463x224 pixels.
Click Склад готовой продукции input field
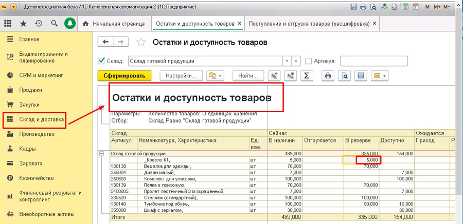[205, 61]
